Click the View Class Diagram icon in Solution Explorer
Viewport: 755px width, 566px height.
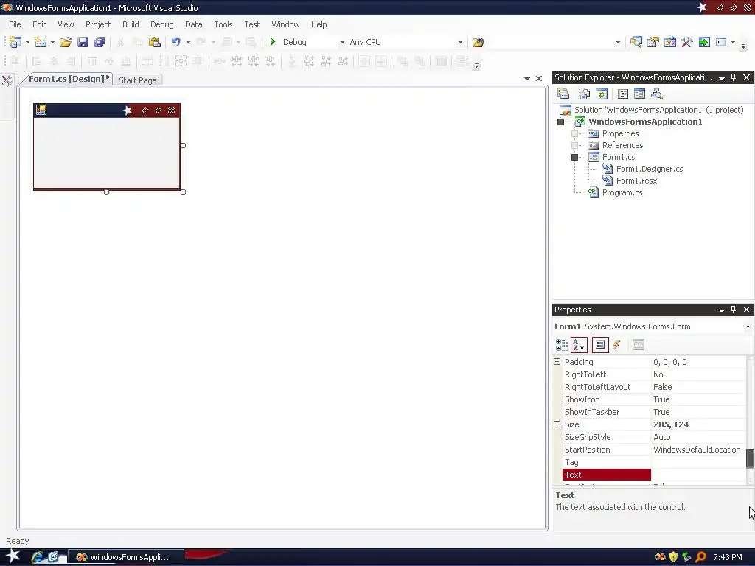coord(657,94)
